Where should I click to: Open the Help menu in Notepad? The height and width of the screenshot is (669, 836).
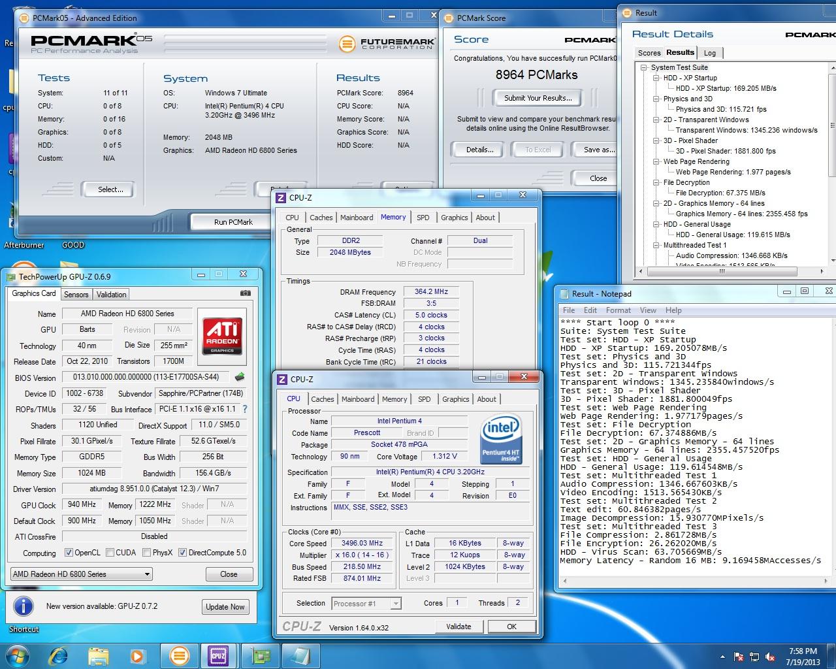(673, 310)
